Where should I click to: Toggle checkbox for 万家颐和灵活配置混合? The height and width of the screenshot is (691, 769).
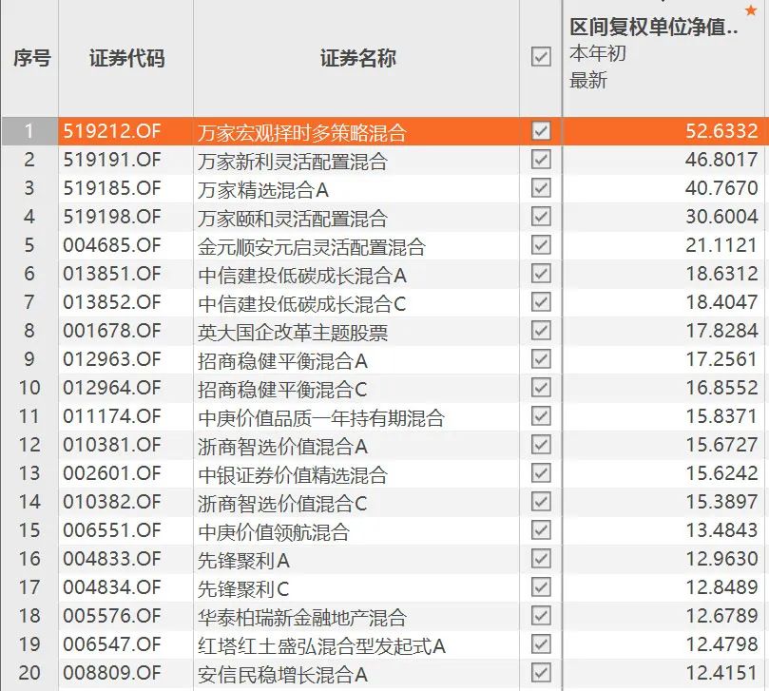click(x=541, y=217)
